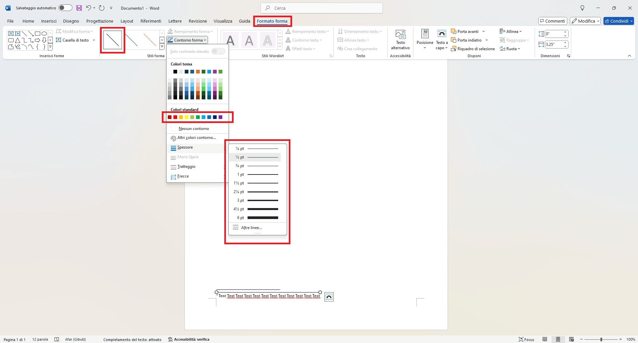638x343 pixels.
Task: Choose the 6 pt line thickness
Action: click(x=255, y=218)
